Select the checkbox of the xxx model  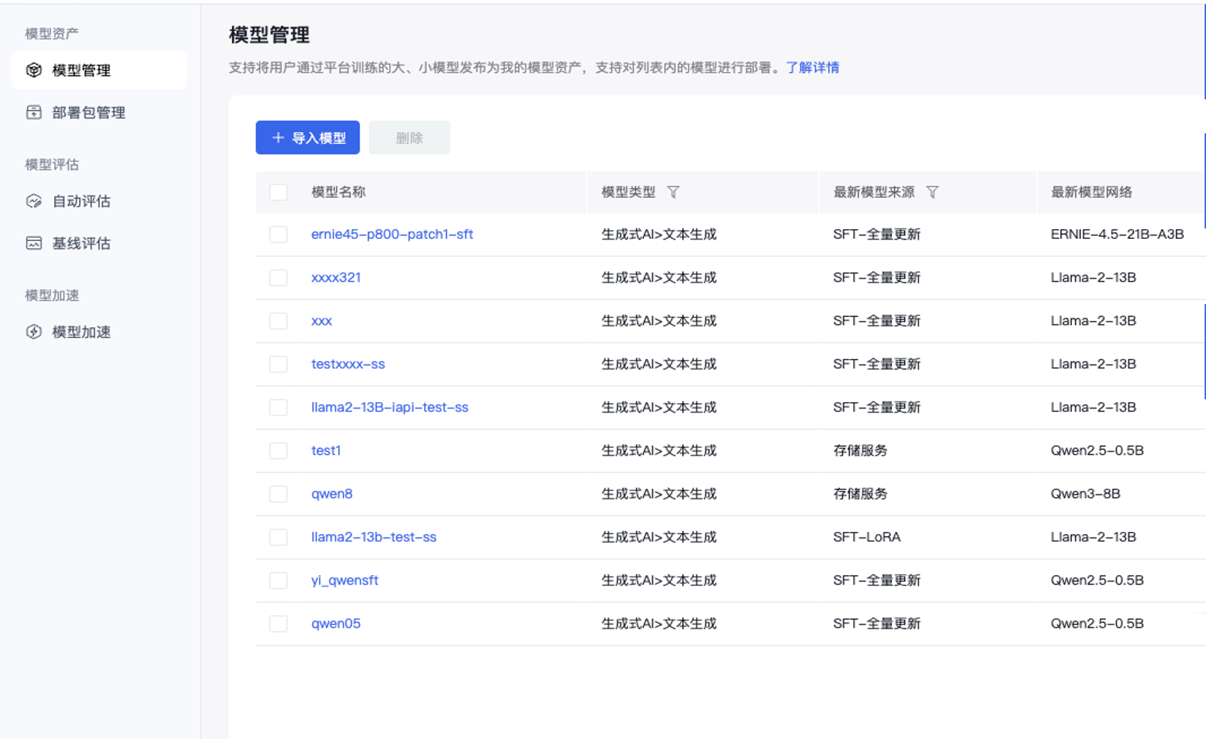pyautogui.click(x=279, y=321)
